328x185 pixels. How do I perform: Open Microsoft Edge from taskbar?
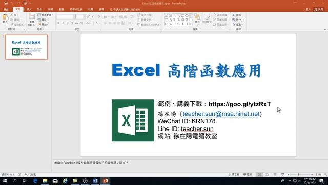point(35,181)
